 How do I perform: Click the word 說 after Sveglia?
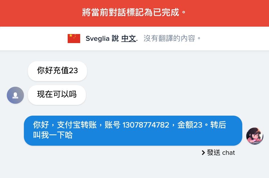point(115,39)
